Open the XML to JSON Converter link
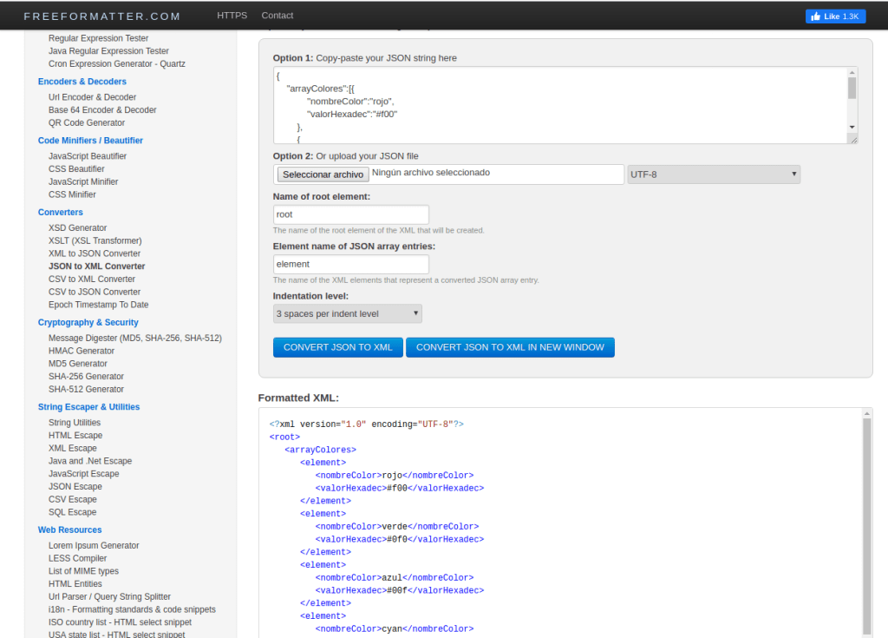Image resolution: width=888 pixels, height=638 pixels. pyautogui.click(x=94, y=253)
